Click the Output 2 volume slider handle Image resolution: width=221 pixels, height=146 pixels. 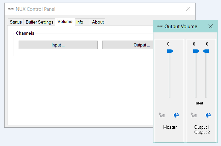(206, 51)
